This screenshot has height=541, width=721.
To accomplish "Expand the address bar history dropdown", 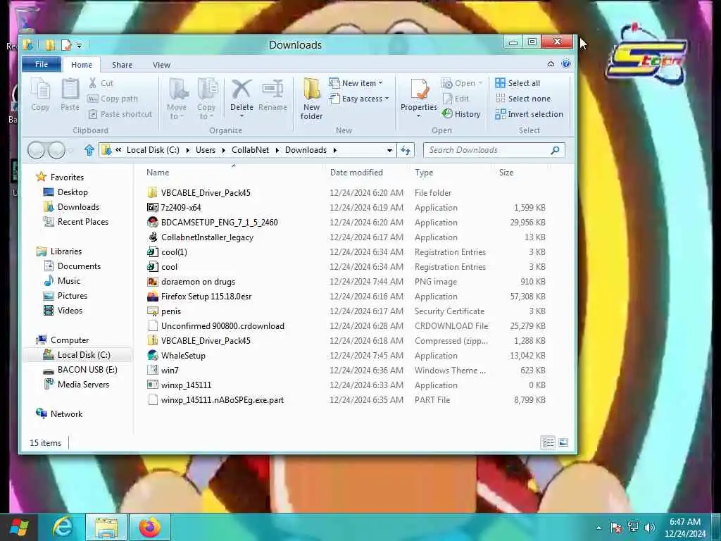I will point(389,151).
